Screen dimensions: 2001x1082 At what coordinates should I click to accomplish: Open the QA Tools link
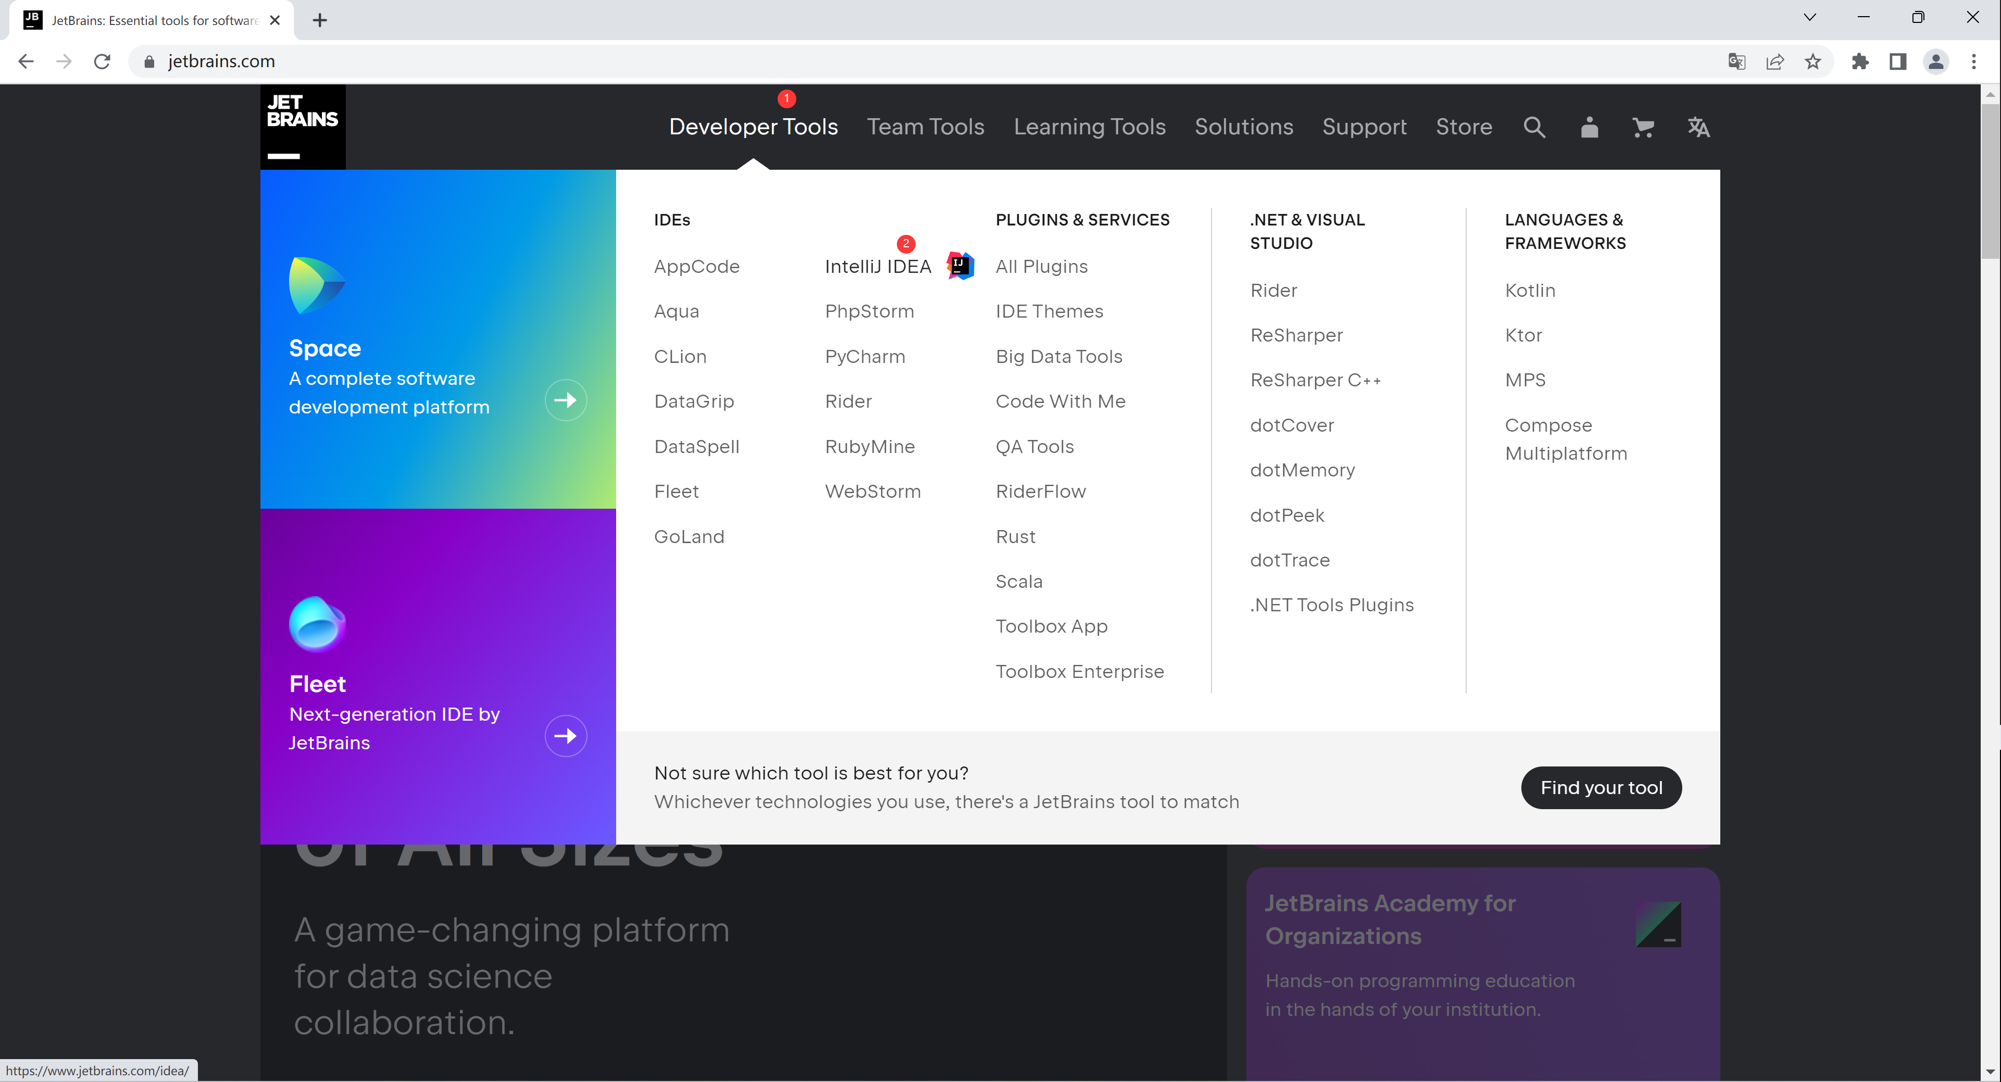click(x=1035, y=447)
